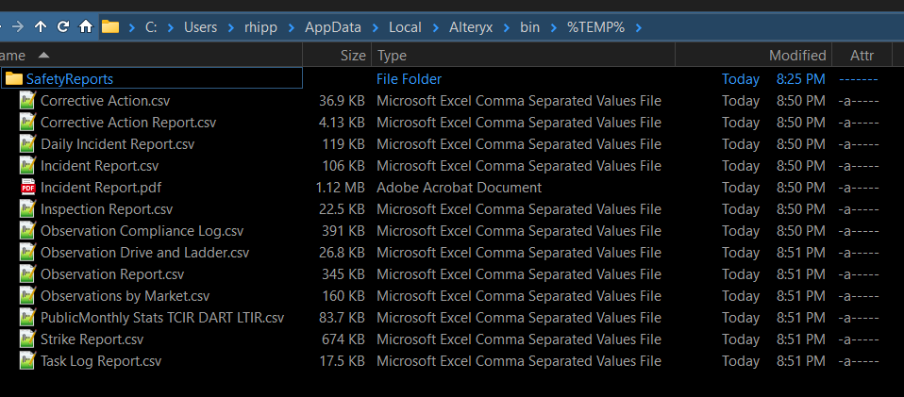Click the Strike Report.csv file icon
Screen dimensions: 904x397
point(27,339)
